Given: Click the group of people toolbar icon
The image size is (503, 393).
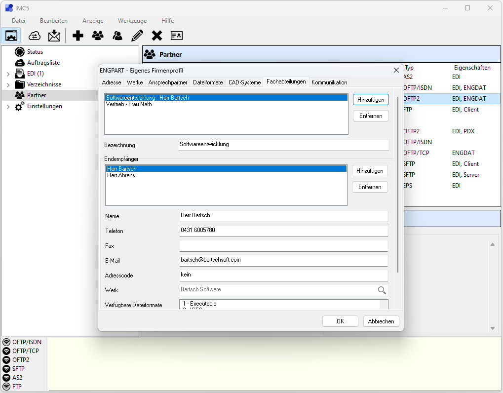Looking at the screenshot, I should (x=98, y=36).
